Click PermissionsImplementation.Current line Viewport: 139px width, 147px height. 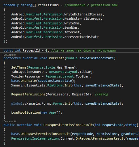[75, 138]
